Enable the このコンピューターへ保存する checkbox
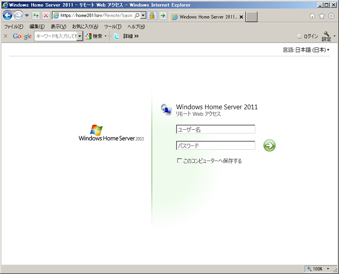 [180, 161]
